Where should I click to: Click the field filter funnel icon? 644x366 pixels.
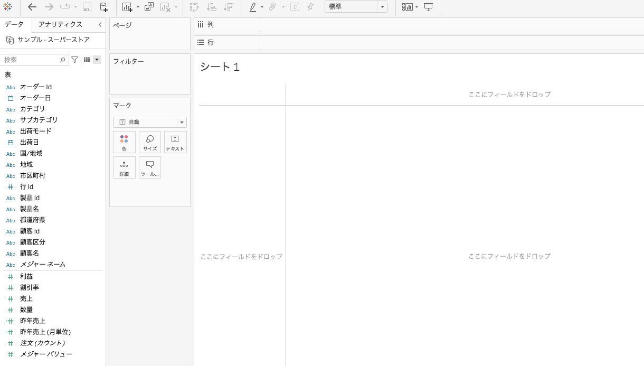[75, 60]
